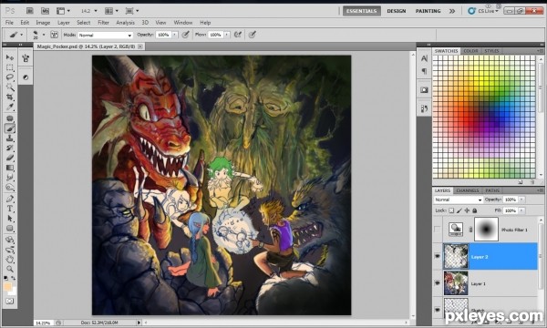Open the layer blending mode dropdown
Viewport: 547px width, 328px height.
point(458,200)
